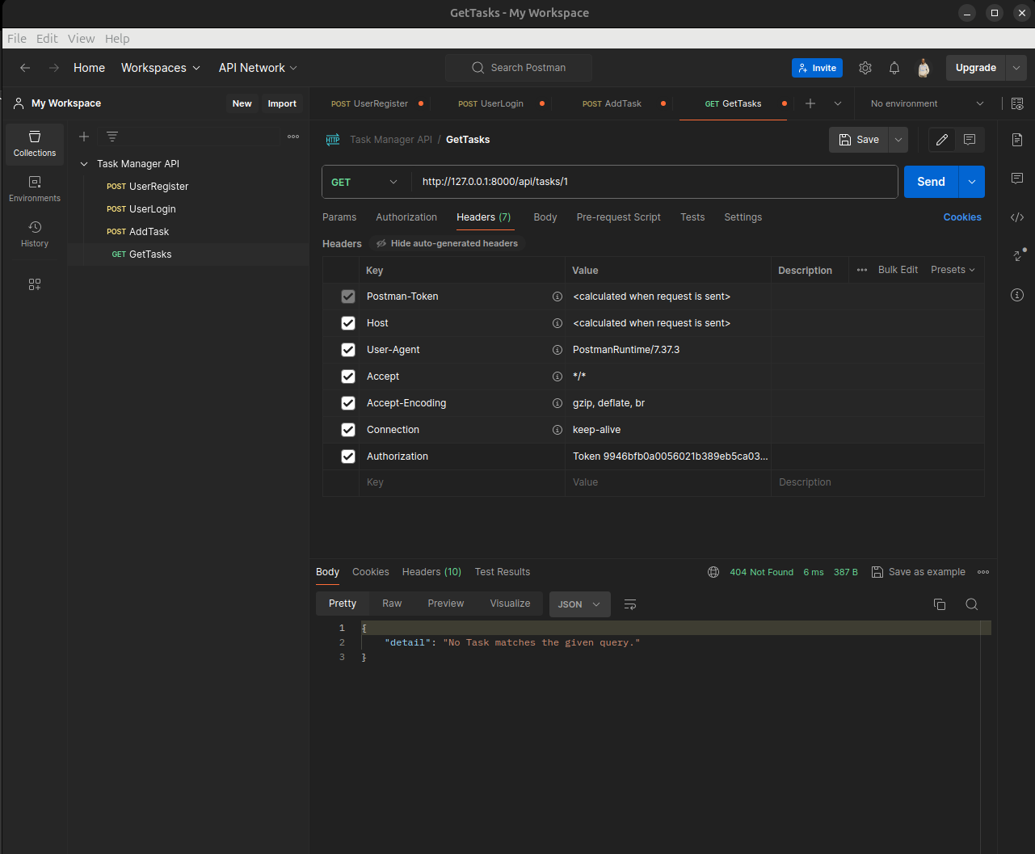
Task: Open the Presets dropdown
Action: 953,270
